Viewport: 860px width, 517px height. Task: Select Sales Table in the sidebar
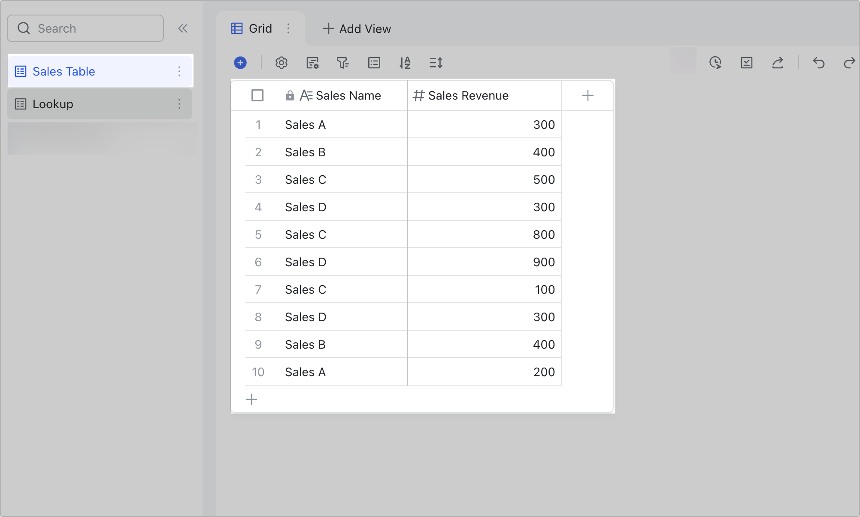point(100,71)
